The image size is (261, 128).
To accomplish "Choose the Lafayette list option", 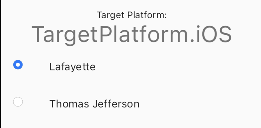I will 130,65.
